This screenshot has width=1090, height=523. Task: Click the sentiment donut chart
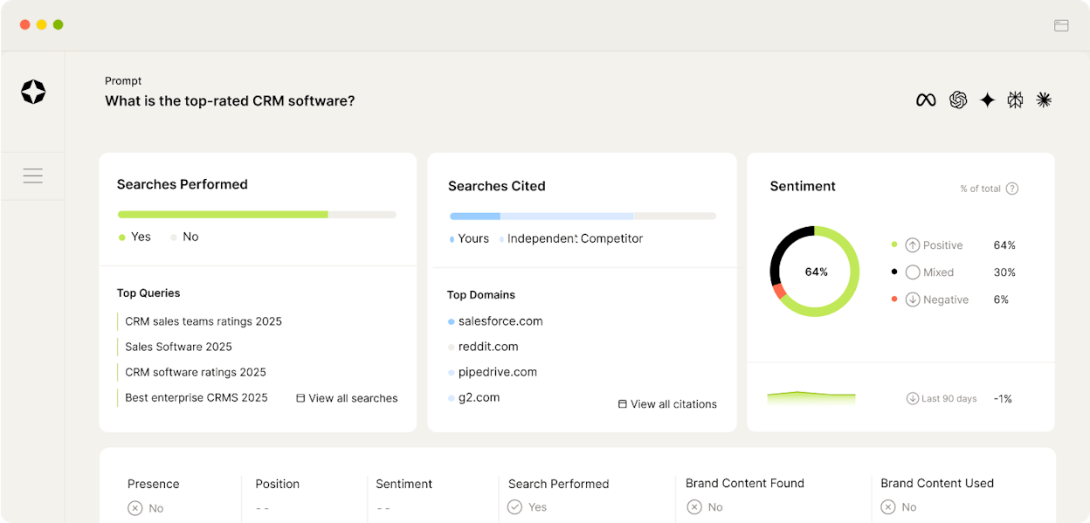click(x=815, y=272)
